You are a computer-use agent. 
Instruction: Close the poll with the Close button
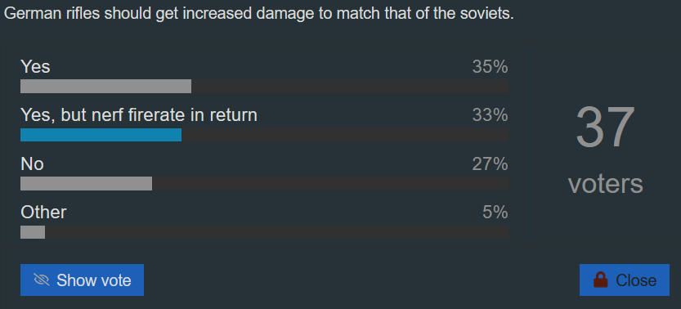624,280
